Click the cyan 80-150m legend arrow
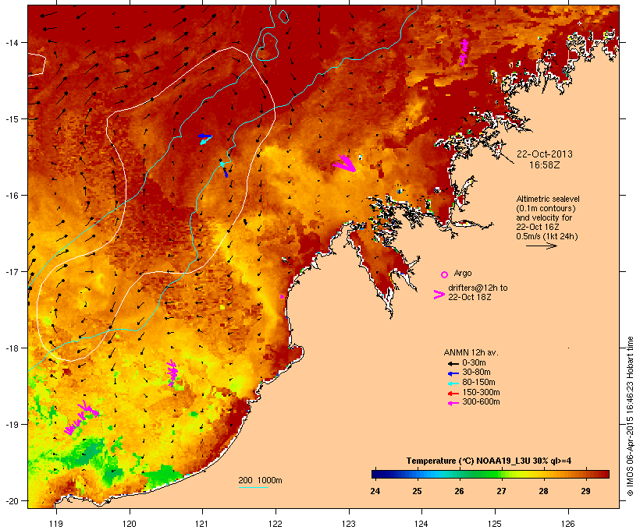 [453, 383]
